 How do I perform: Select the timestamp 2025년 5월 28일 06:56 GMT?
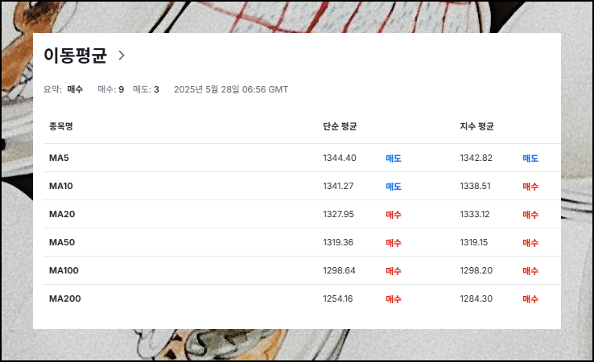[231, 89]
